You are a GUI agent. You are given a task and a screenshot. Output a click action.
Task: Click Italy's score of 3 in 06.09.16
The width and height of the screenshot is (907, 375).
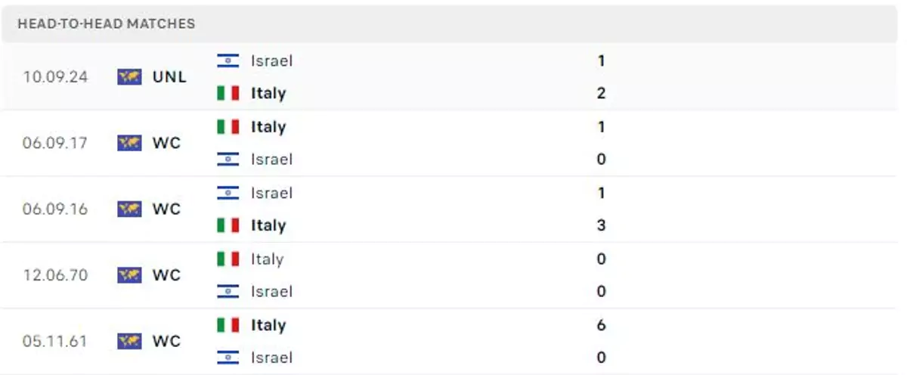click(601, 225)
